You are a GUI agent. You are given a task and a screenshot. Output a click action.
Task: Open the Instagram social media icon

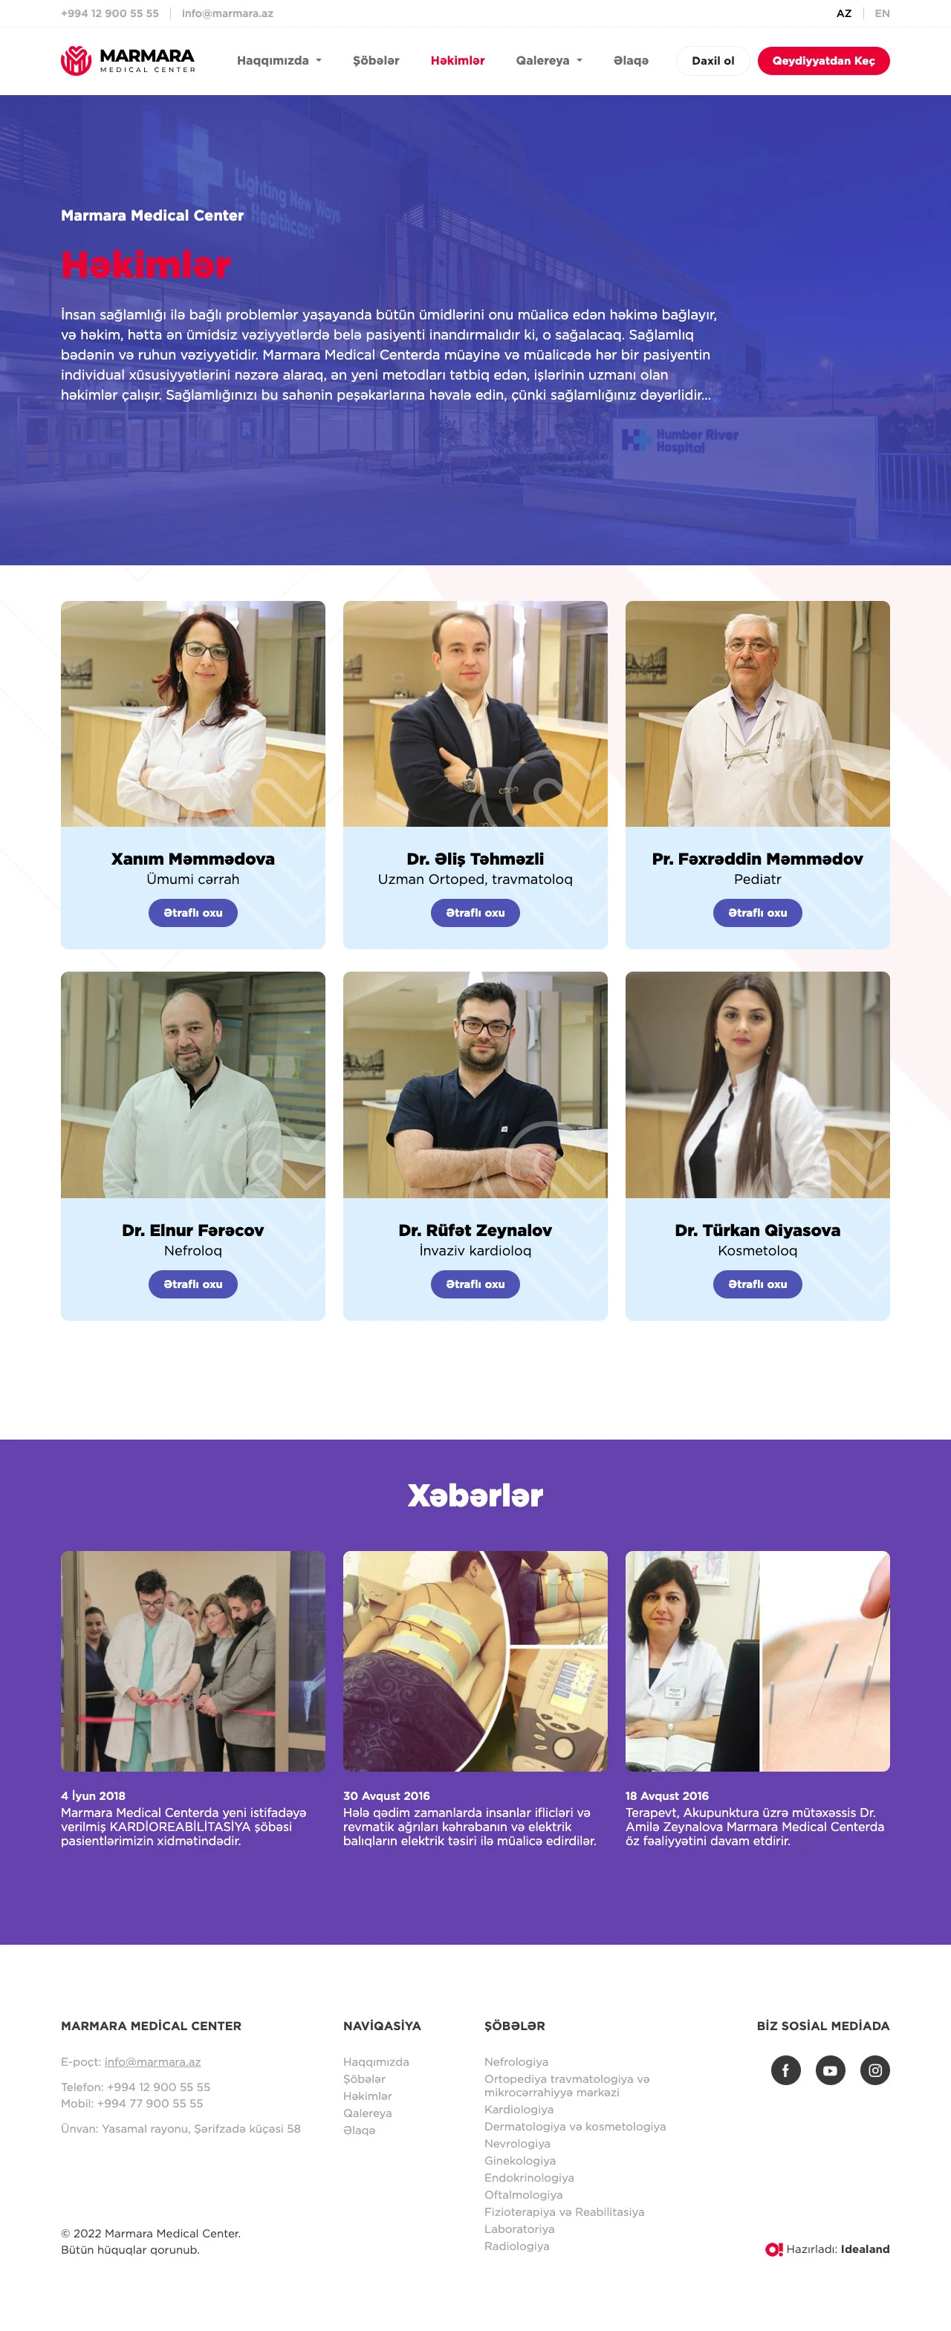coord(875,2070)
